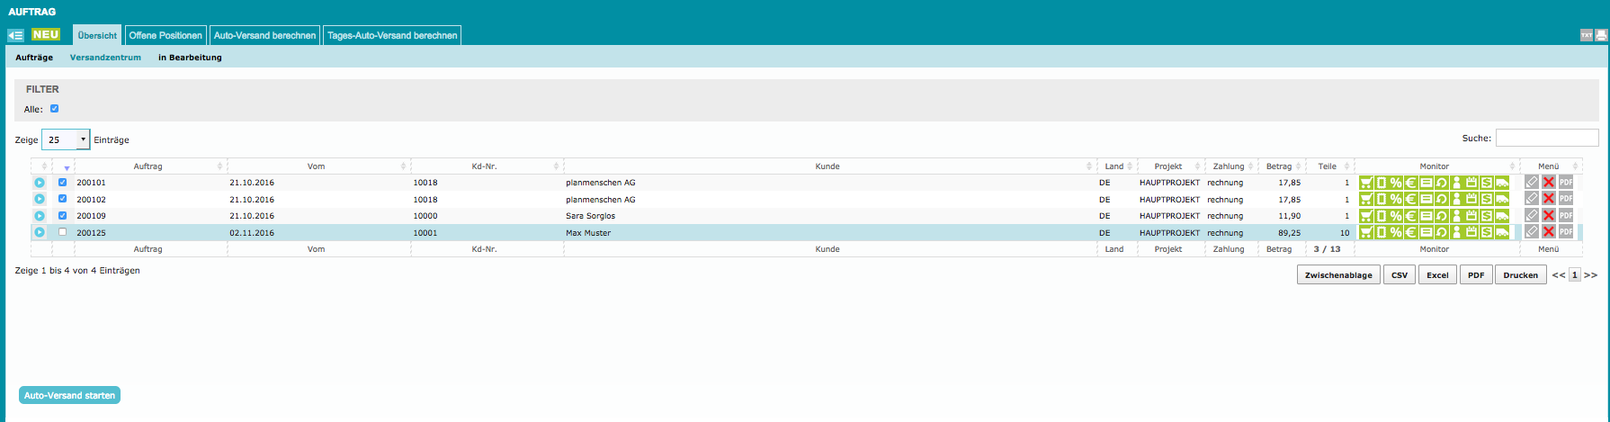Click into the Suche search field
Image resolution: width=1610 pixels, height=422 pixels.
[x=1546, y=138]
